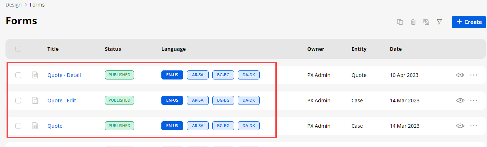Check the Quote - Detail row checkbox
Screen dimensions: 487x147
18,75
